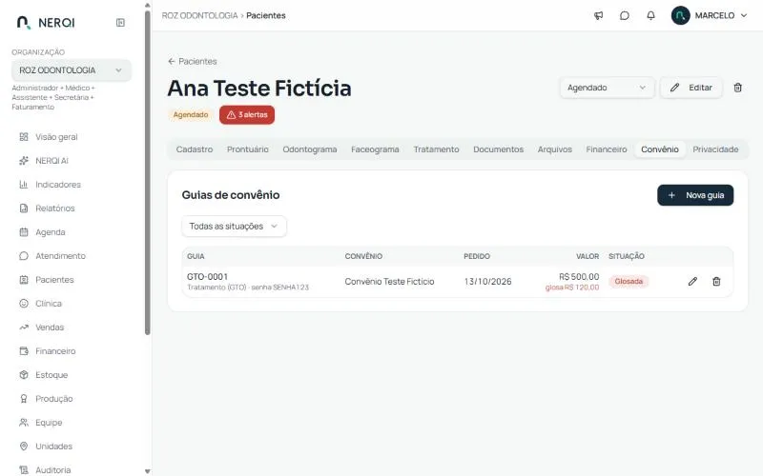Image resolution: width=763 pixels, height=476 pixels.
Task: Open Equipe in sidebar
Action: pos(40,423)
